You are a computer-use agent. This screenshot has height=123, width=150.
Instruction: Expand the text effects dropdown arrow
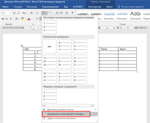tap(19, 19)
